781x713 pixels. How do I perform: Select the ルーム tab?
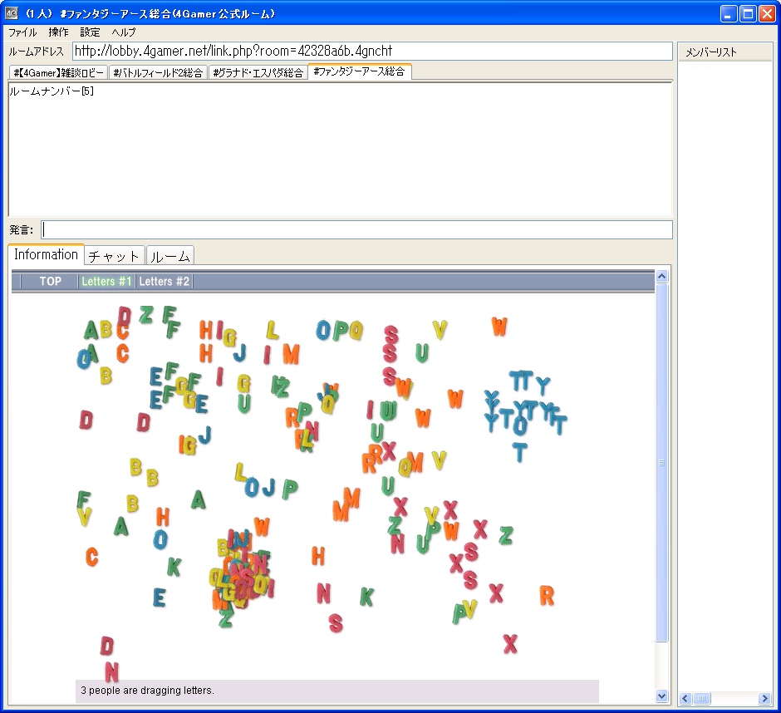point(170,256)
